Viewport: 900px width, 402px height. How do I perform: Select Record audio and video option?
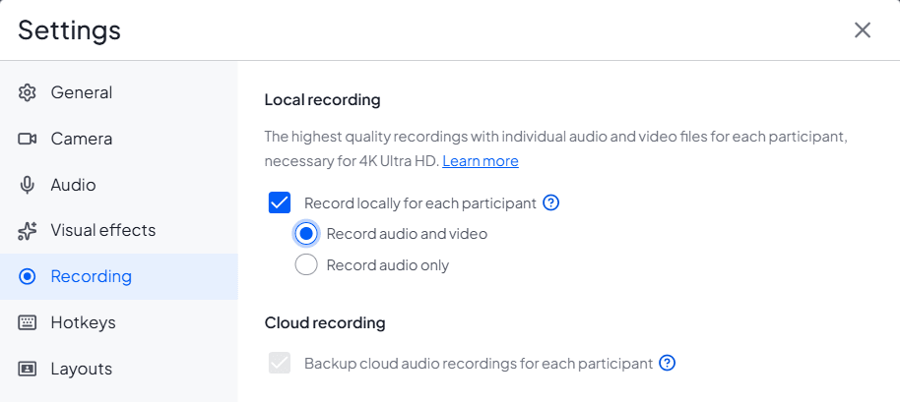click(306, 234)
